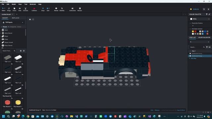Screen dimensions: 212x119
Task: Expand the Brick, Round category
Action: coord(1,33)
